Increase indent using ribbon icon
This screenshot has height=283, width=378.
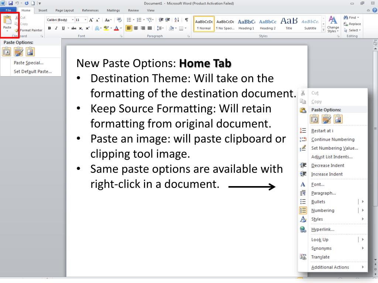[168, 20]
